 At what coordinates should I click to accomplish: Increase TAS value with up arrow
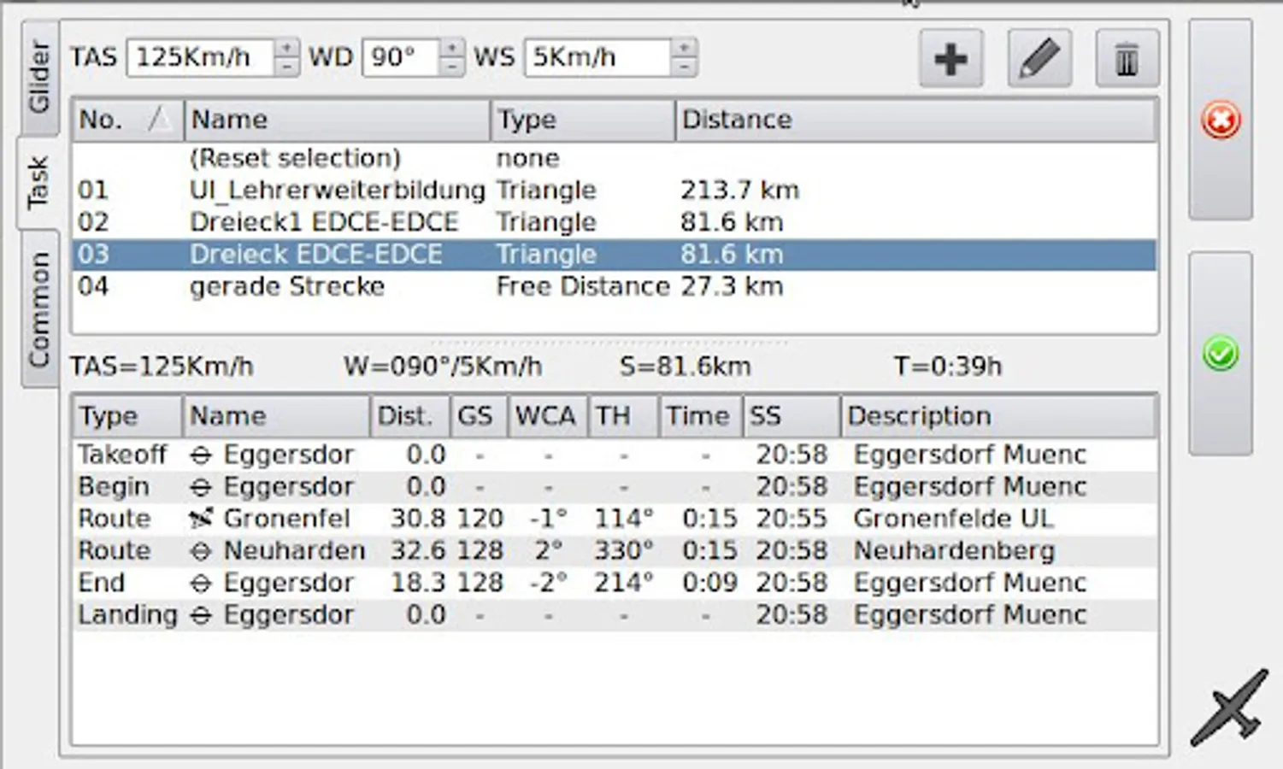click(287, 48)
